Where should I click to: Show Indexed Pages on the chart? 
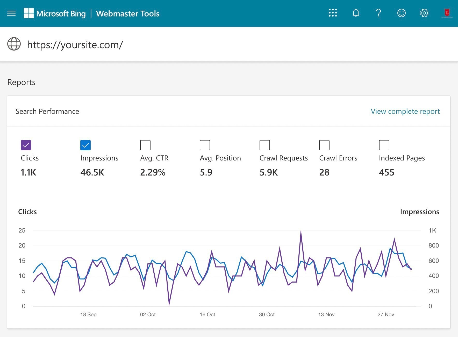(384, 145)
